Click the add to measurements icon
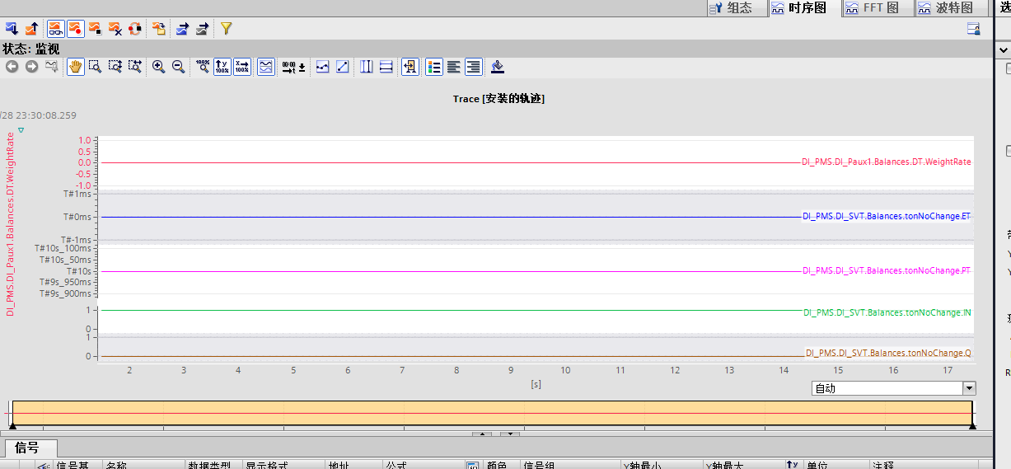This screenshot has width=1011, height=469. coord(159,28)
